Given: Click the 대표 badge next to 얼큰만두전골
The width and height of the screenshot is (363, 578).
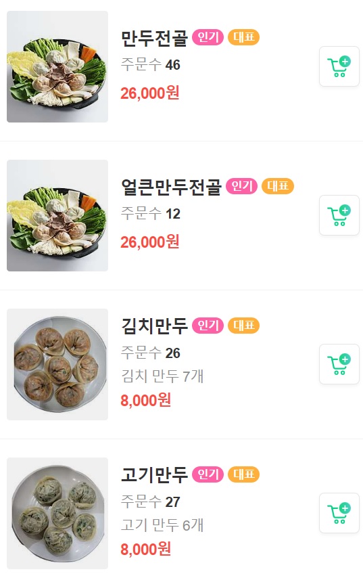Looking at the screenshot, I should point(278,186).
